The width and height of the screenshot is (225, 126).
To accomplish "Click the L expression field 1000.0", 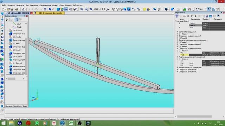I will [195, 26].
